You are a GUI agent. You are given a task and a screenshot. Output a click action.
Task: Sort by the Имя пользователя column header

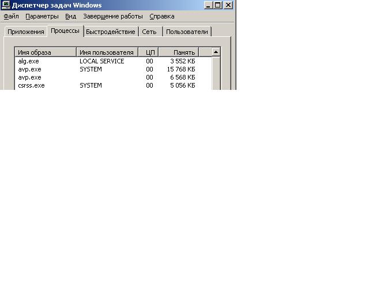[107, 52]
